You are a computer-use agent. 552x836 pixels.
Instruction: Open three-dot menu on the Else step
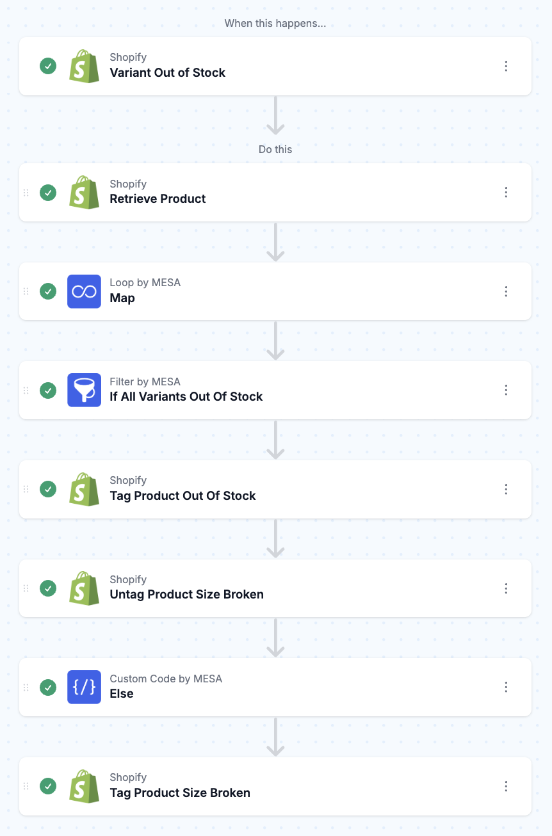(506, 687)
